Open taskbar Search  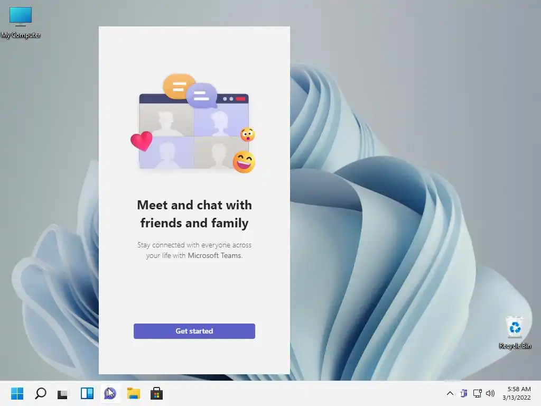pos(41,393)
